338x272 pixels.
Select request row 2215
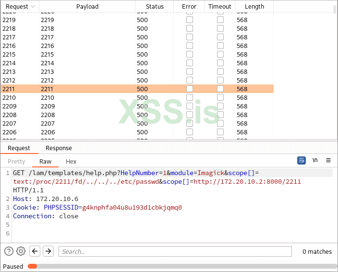(x=137, y=54)
